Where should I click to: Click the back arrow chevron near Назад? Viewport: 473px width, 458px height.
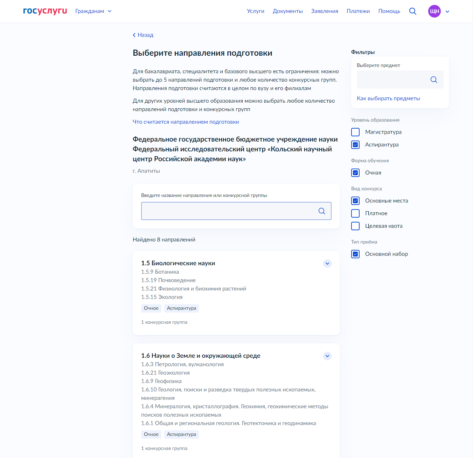[134, 35]
